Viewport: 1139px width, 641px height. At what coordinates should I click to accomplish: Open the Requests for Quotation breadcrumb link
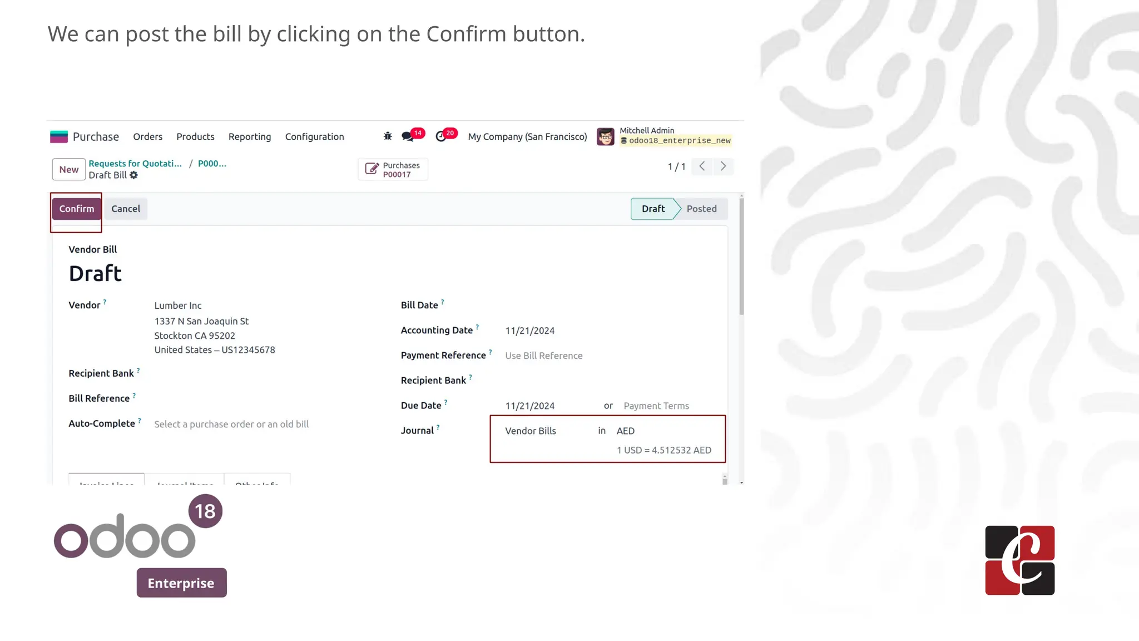(x=135, y=164)
